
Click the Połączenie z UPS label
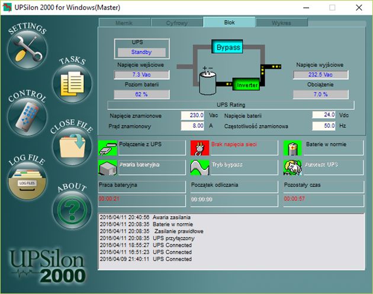click(x=140, y=144)
